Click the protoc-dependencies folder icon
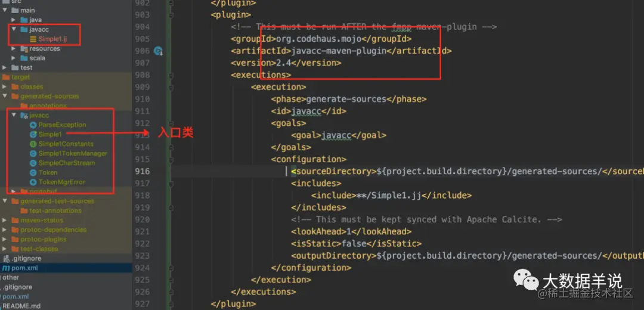Viewport: 644px width, 310px height. (x=15, y=230)
